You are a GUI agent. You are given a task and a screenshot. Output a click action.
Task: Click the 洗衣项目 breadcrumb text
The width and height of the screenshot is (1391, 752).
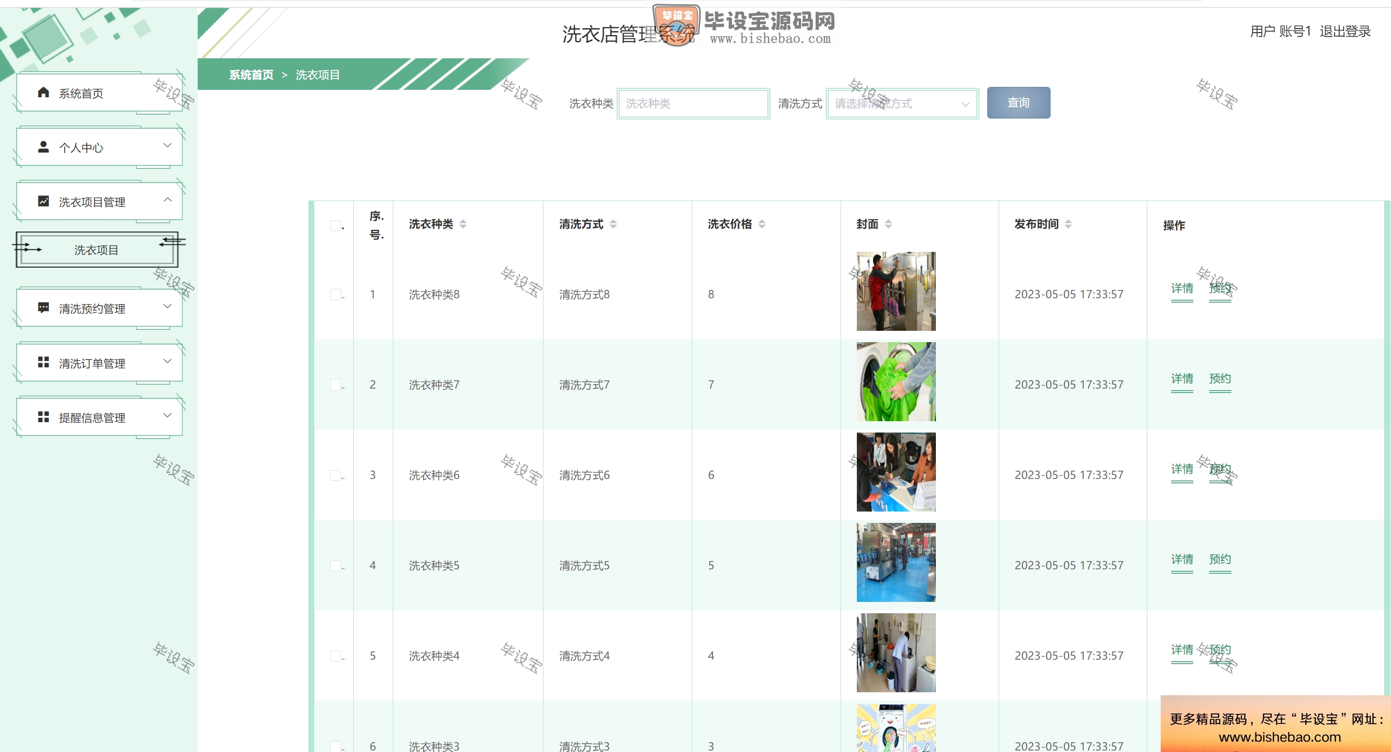(318, 75)
